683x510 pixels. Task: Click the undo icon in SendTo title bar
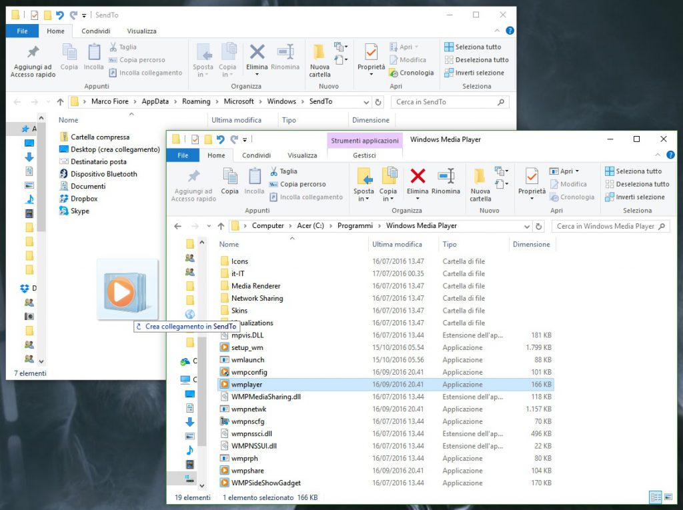click(59, 15)
